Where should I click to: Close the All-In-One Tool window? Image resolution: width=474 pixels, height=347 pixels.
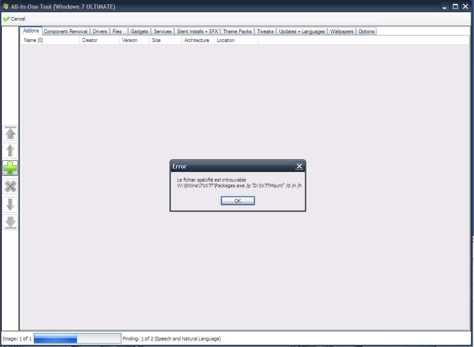[466, 7]
